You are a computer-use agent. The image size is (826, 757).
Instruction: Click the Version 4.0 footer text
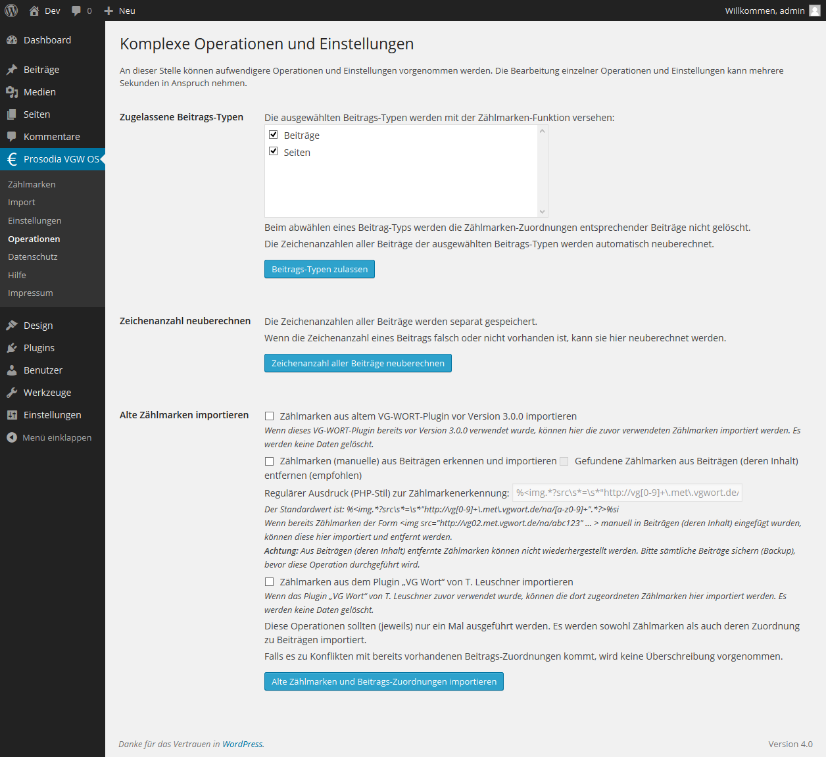click(790, 745)
